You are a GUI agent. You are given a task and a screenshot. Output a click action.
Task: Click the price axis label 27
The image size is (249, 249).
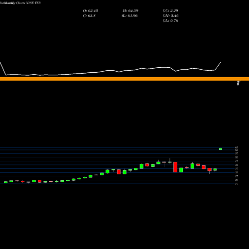237,176
